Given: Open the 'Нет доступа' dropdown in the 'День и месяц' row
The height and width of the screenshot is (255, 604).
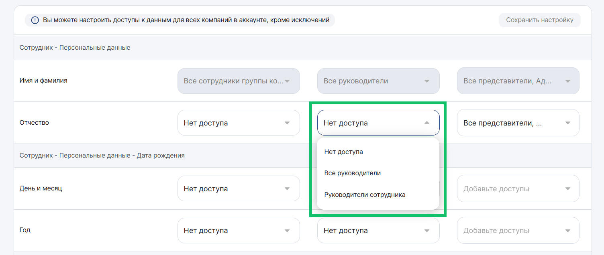Looking at the screenshot, I should tap(239, 188).
